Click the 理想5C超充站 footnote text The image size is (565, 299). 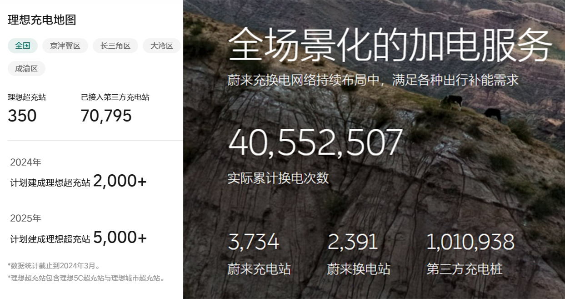tap(87, 278)
